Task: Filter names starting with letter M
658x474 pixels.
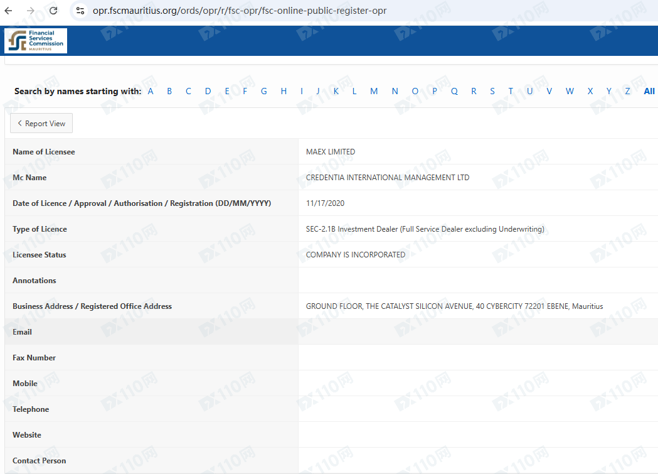Action: coord(374,91)
